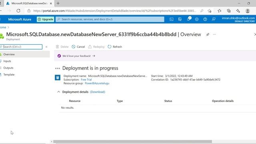Open browser profile avatar
The height and width of the screenshot is (144, 256).
point(248,11)
